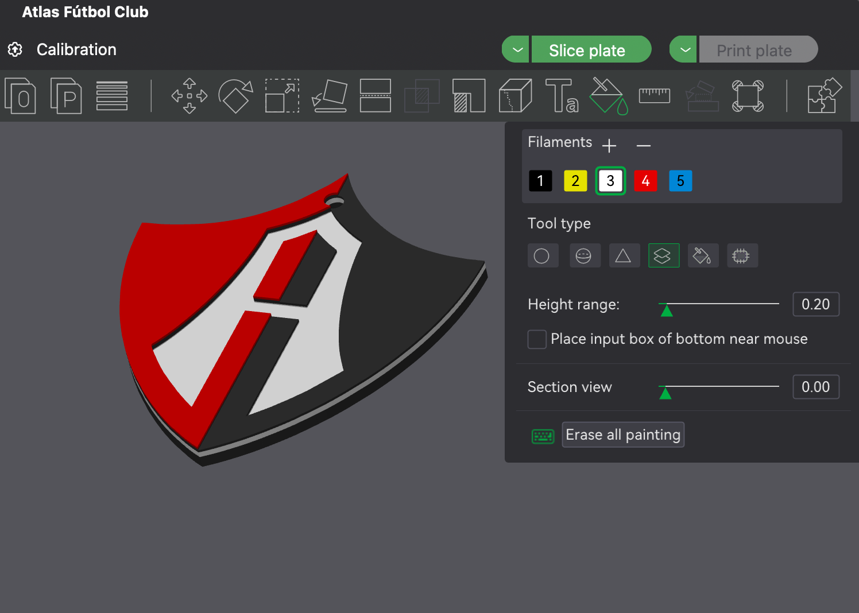The image size is (859, 613).
Task: Select the Mesh boolean tool
Action: (x=422, y=95)
